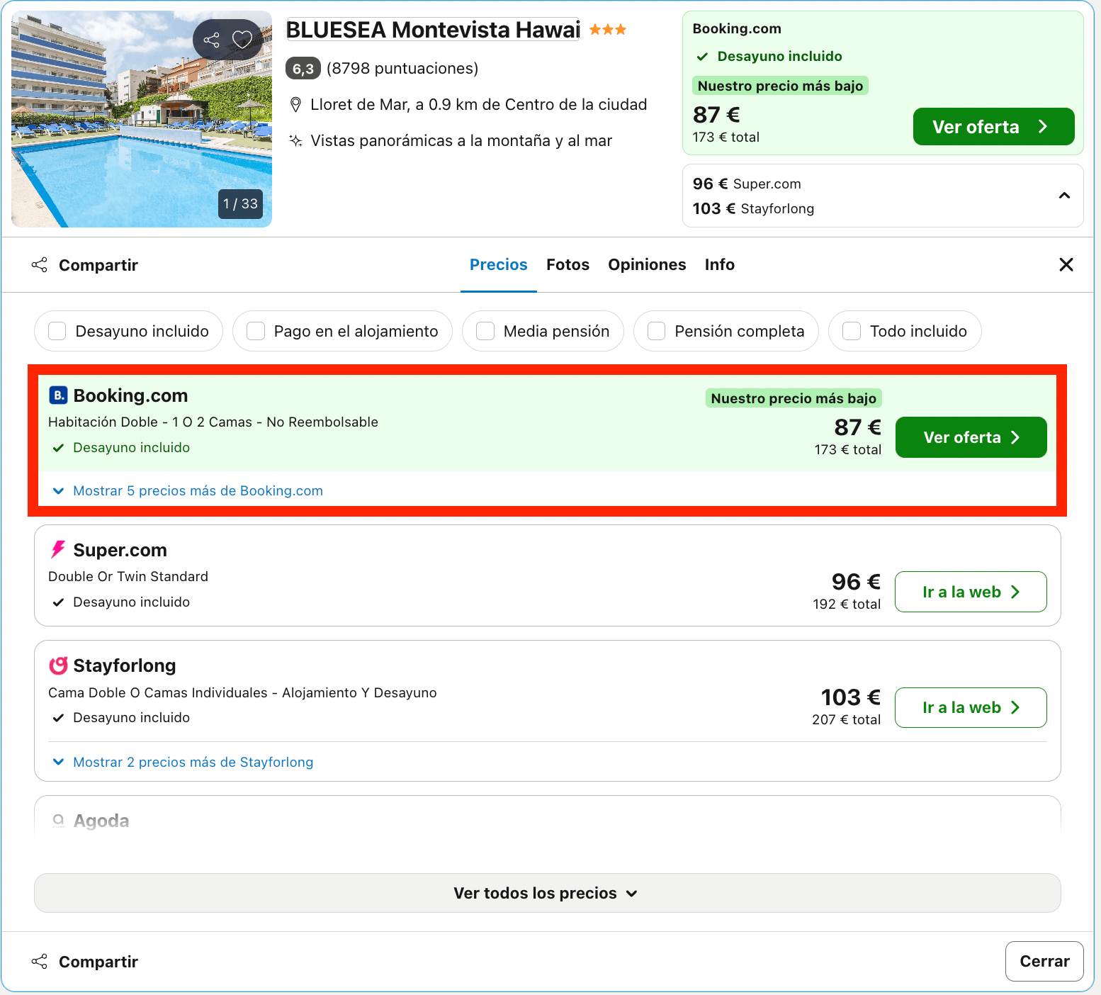Screen dimensions: 1101x995
Task: Open the Fotos tab
Action: [568, 264]
